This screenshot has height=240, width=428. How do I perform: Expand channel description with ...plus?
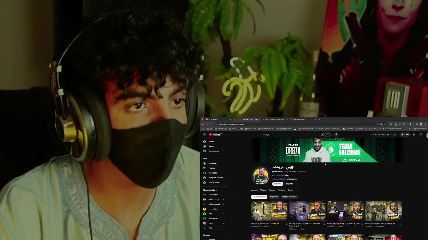[x=286, y=175]
